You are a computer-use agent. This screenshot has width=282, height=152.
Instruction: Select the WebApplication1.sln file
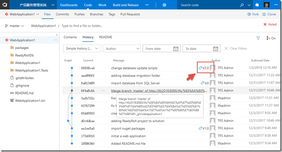[x=30, y=101]
